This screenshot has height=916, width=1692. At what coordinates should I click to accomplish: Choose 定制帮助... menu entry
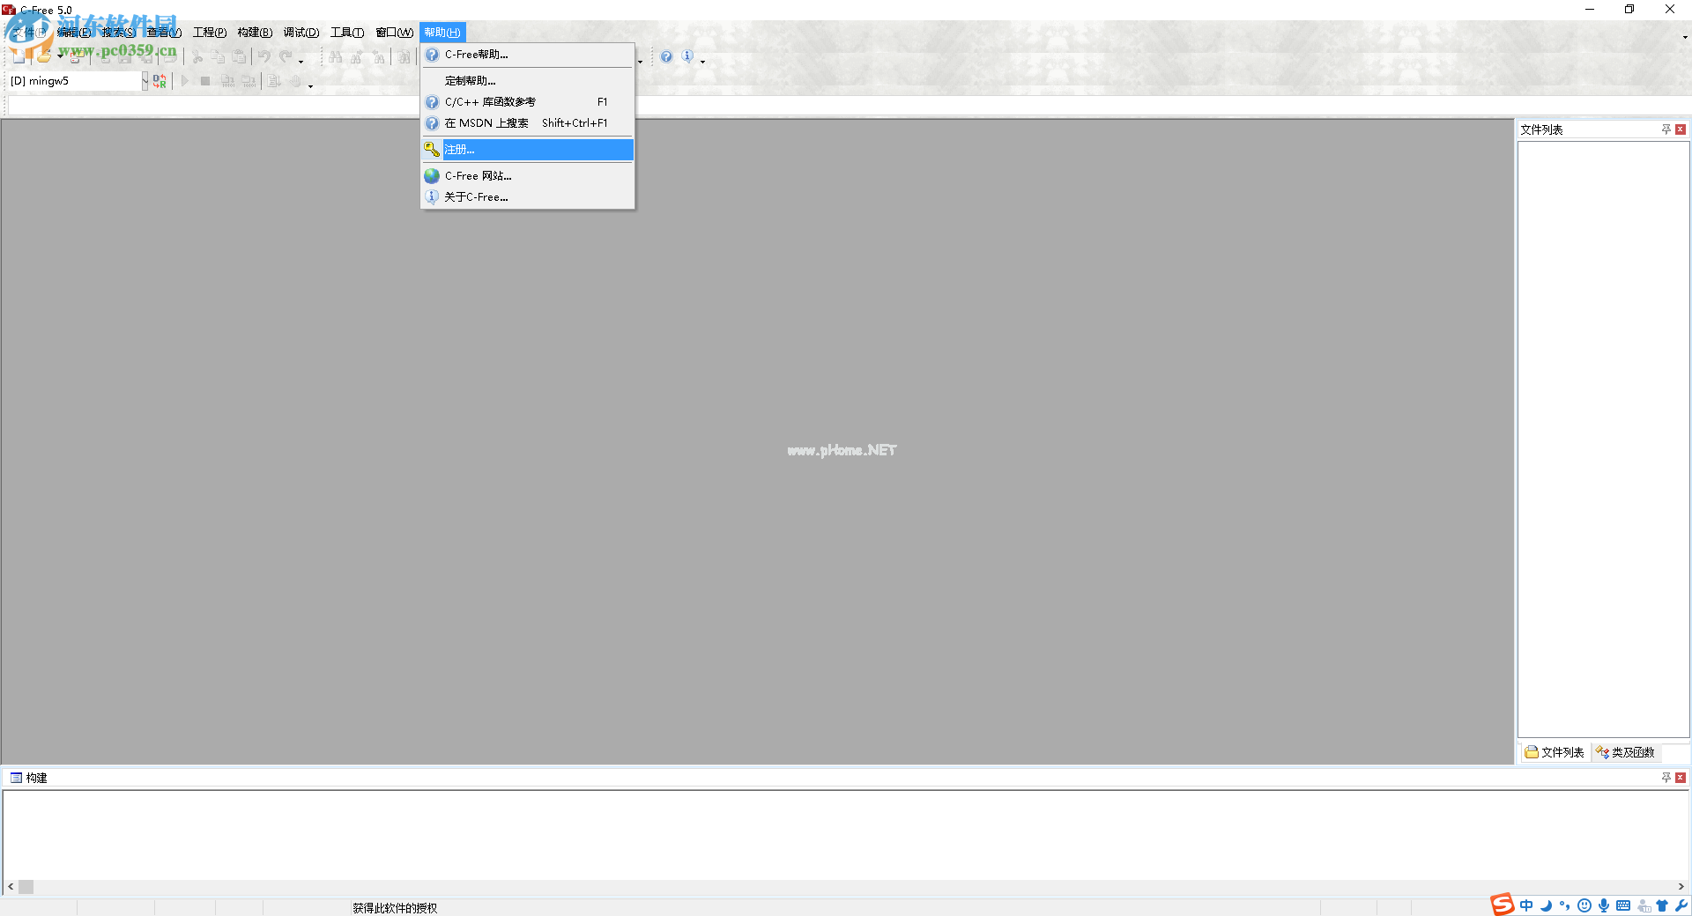point(528,81)
